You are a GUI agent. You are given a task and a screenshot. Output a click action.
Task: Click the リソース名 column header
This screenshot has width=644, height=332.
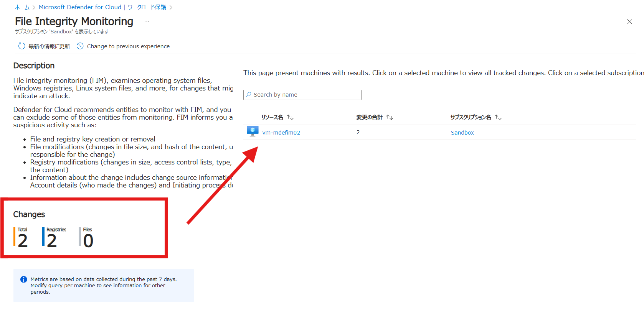point(272,117)
